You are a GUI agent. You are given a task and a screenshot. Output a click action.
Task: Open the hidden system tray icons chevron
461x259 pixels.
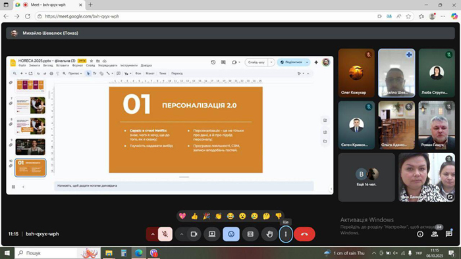tap(374, 253)
